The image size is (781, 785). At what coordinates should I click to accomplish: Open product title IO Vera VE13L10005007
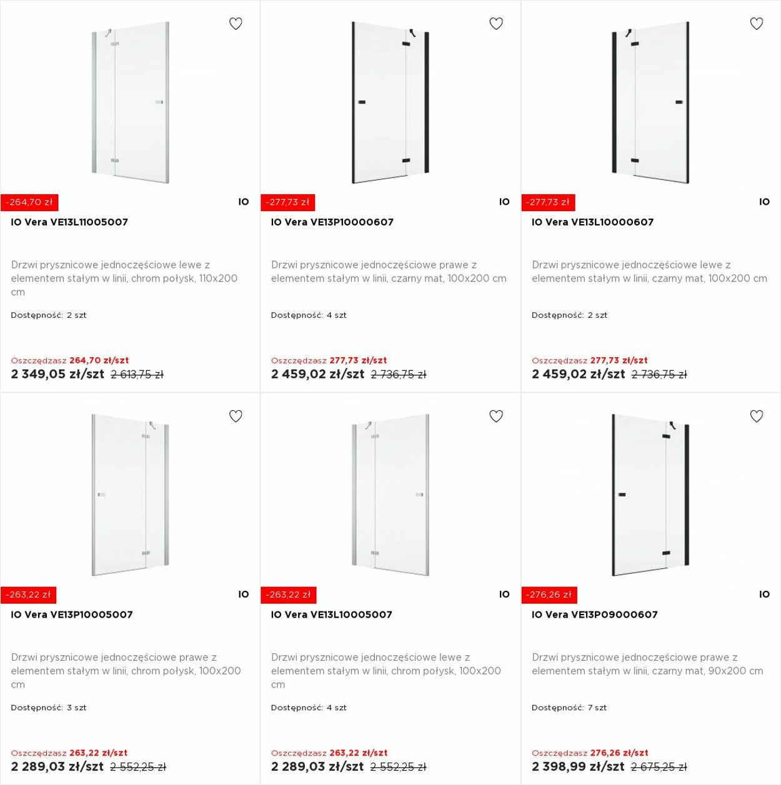point(332,615)
